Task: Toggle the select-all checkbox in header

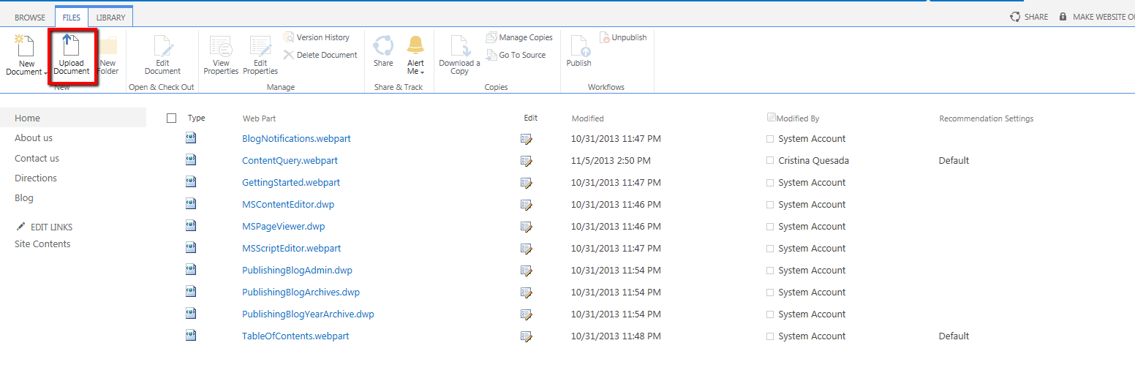Action: point(172,118)
